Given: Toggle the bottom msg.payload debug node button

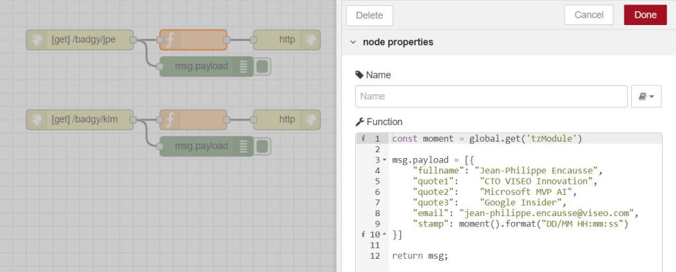Looking at the screenshot, I should click(x=262, y=146).
